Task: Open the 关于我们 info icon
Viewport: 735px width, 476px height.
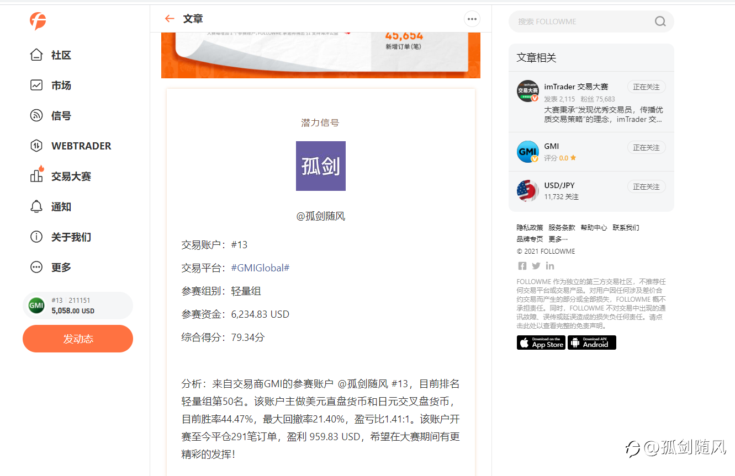Action: 36,237
